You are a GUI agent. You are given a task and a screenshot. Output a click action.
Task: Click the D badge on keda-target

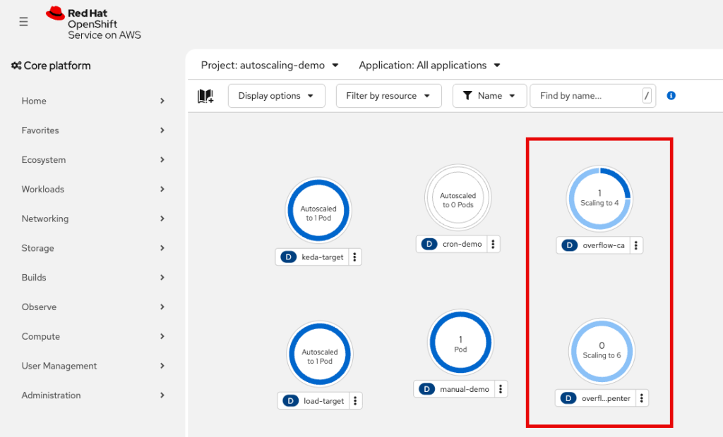pos(288,257)
